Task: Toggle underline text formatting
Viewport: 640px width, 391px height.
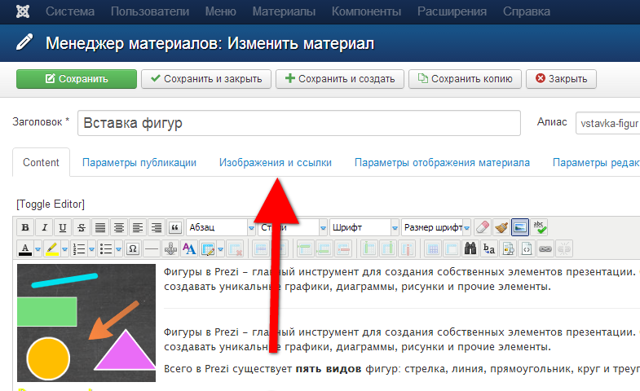Action: [x=63, y=227]
